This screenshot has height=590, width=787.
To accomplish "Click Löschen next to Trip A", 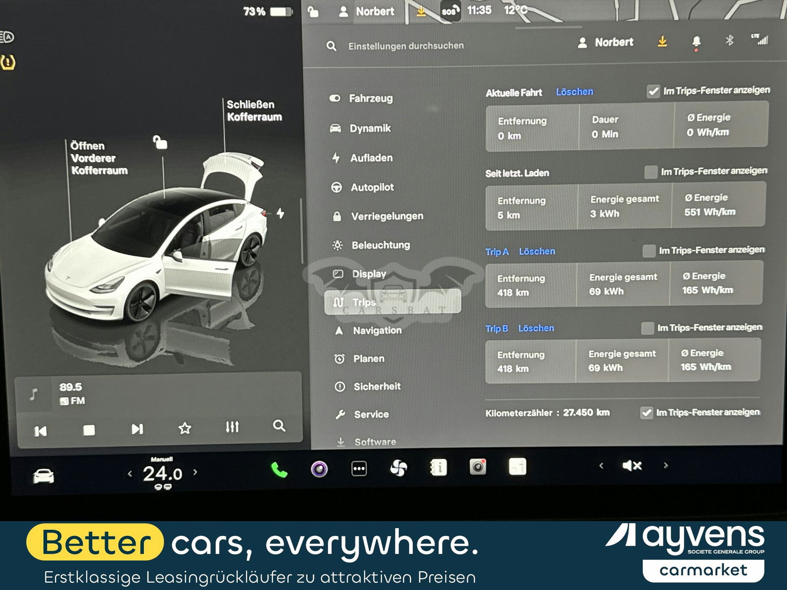I will point(537,251).
